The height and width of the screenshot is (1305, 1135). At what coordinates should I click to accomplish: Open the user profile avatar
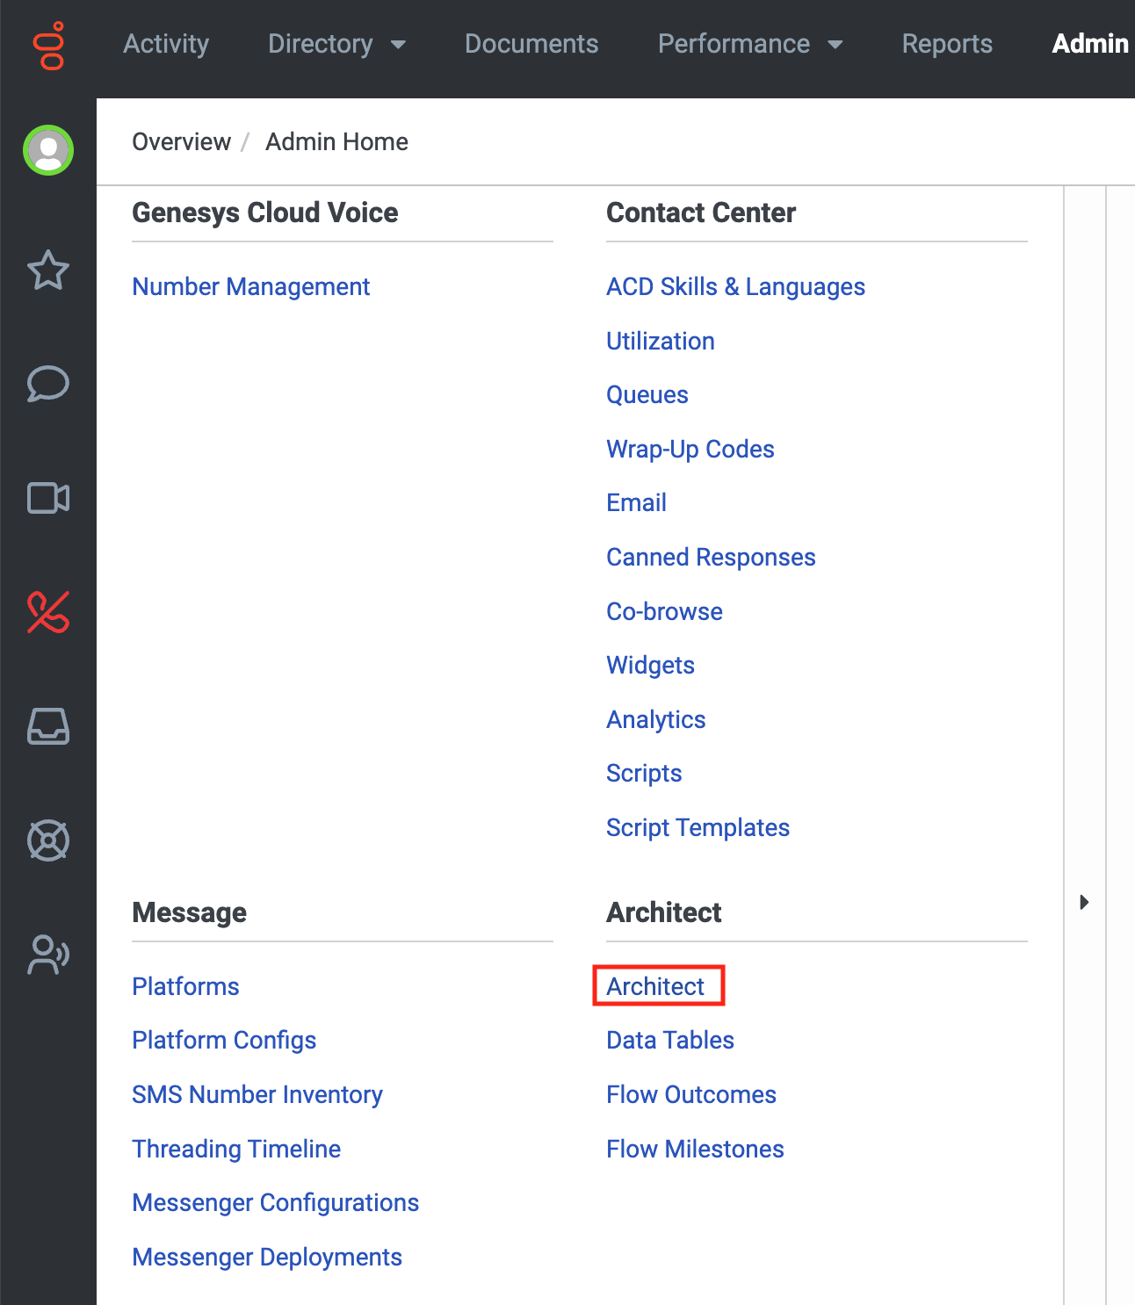tap(48, 150)
